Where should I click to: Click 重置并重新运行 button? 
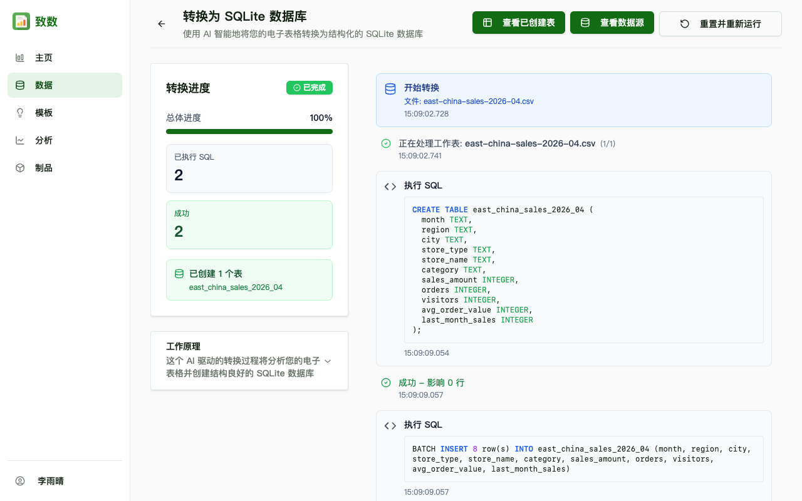721,24
